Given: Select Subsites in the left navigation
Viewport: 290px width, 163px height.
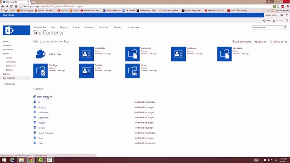Looking at the screenshot, I should 6,74.
